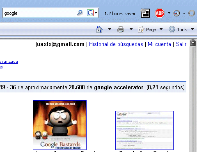Screen dimensions: 197x152
Task: Open the Google search provider icon
Action: tap(90, 13)
